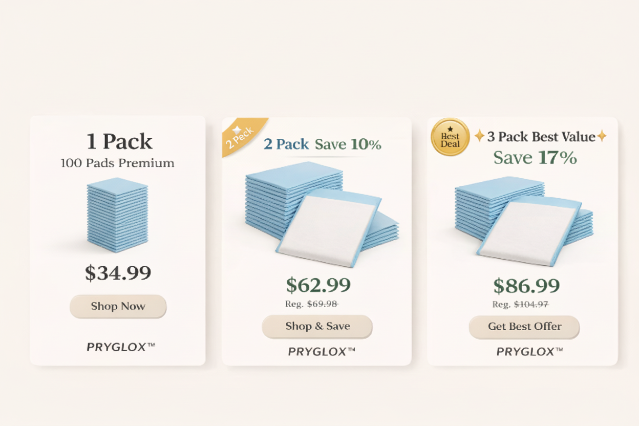Click the Save 17% text
Viewport: 639px width, 426px height.
pos(535,158)
